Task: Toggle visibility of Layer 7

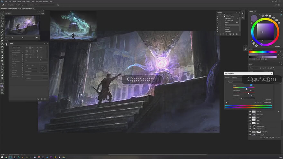Action: point(250,120)
